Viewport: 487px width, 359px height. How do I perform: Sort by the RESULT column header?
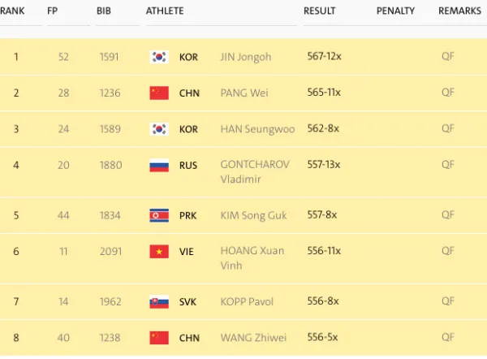[x=320, y=11]
